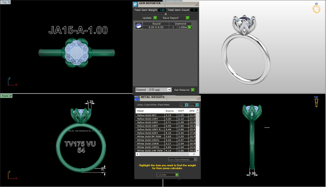Click the 1.25 dimension label in Front view
The height and width of the screenshot is (187, 326).
90,102
